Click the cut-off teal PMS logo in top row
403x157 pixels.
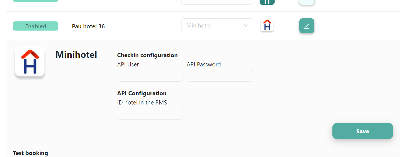[x=267, y=2]
